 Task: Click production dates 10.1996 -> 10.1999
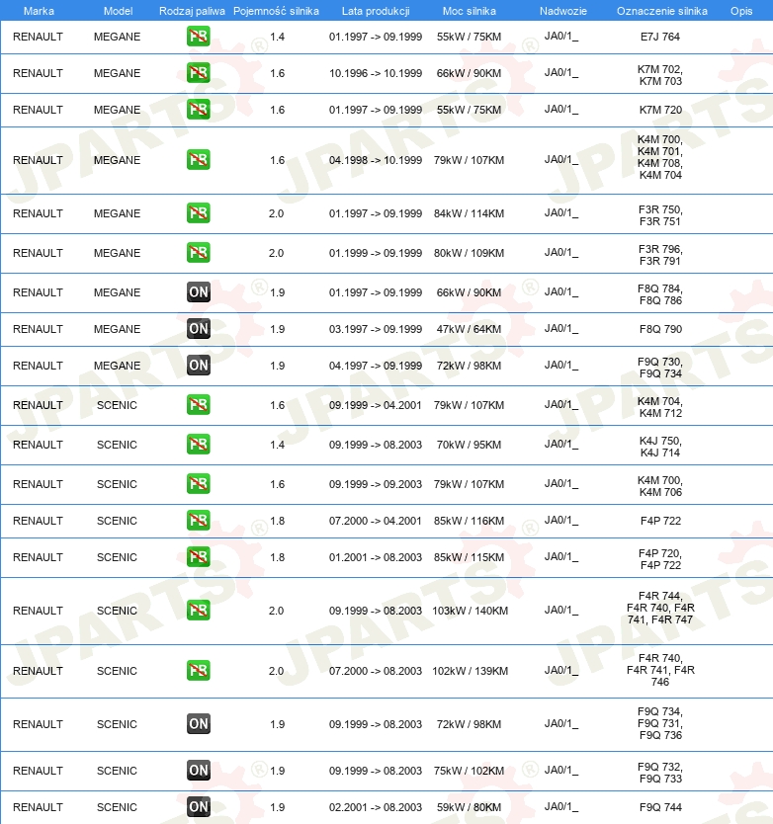tap(376, 73)
